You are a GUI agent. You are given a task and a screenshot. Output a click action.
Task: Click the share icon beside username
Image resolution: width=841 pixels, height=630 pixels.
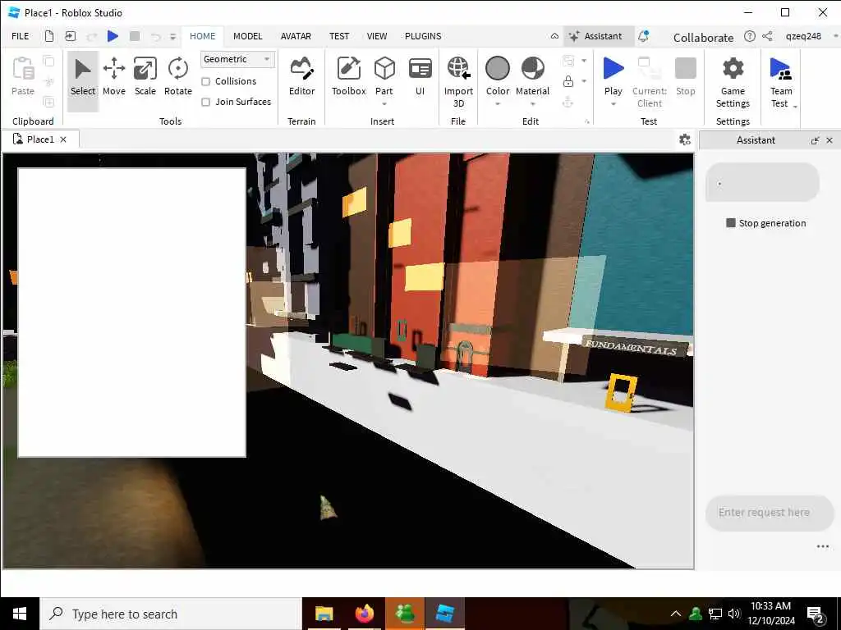coord(768,36)
